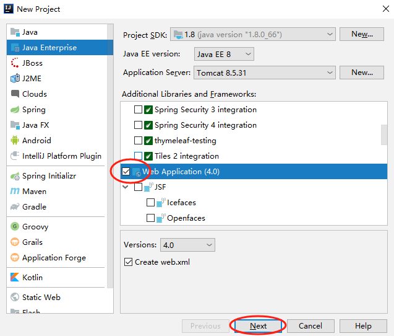Click the Spring Initializr icon
Image resolution: width=394 pixels, height=336 pixels.
pyautogui.click(x=15, y=176)
